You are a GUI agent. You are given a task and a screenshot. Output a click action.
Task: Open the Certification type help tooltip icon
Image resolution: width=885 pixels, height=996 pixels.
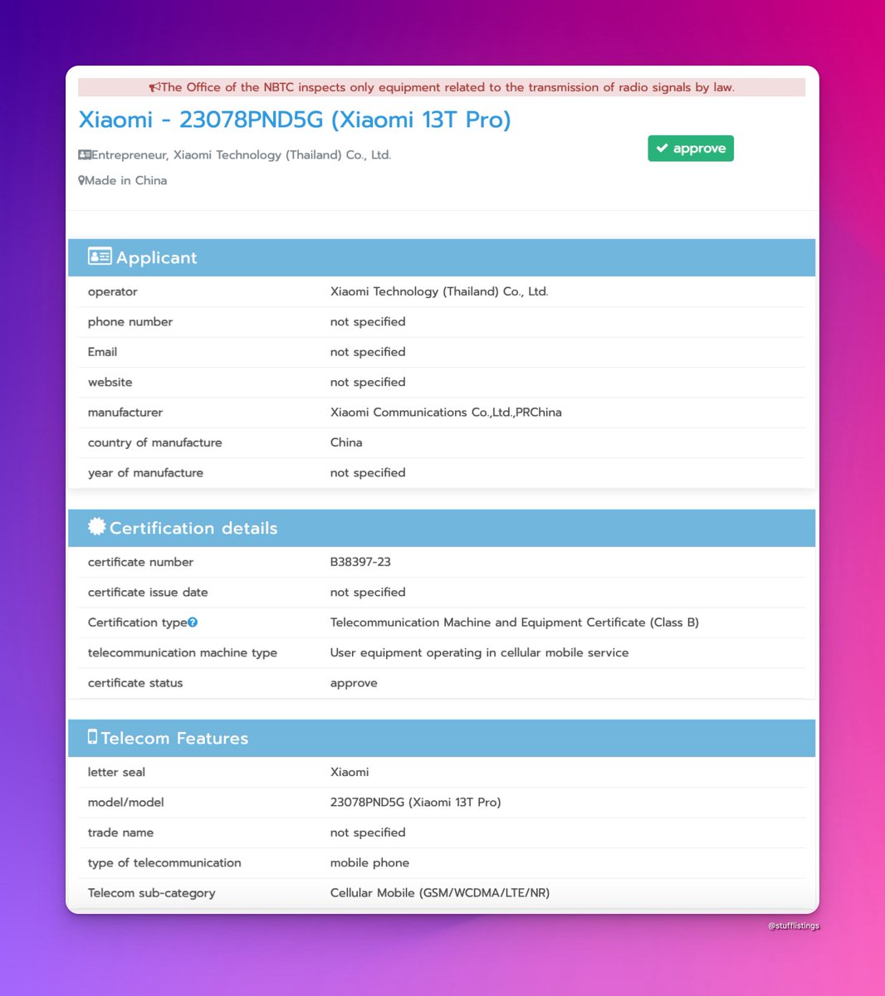point(192,622)
